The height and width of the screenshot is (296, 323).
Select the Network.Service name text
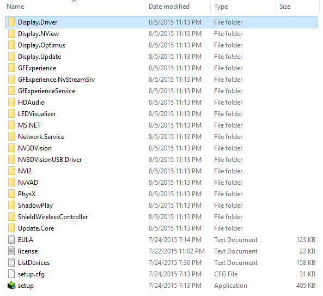[41, 137]
